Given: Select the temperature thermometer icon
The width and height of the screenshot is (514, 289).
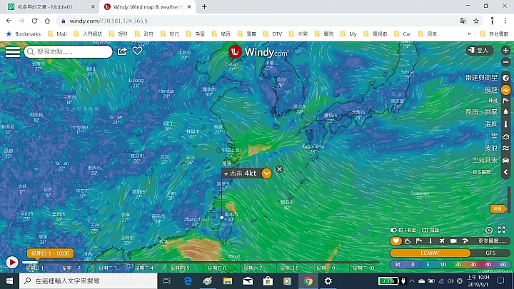Looking at the screenshot, I should (506, 124).
